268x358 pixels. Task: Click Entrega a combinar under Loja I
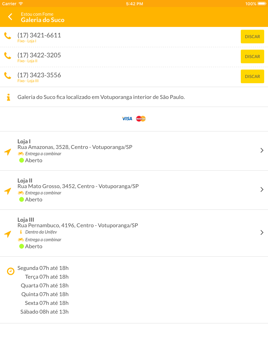(43, 154)
